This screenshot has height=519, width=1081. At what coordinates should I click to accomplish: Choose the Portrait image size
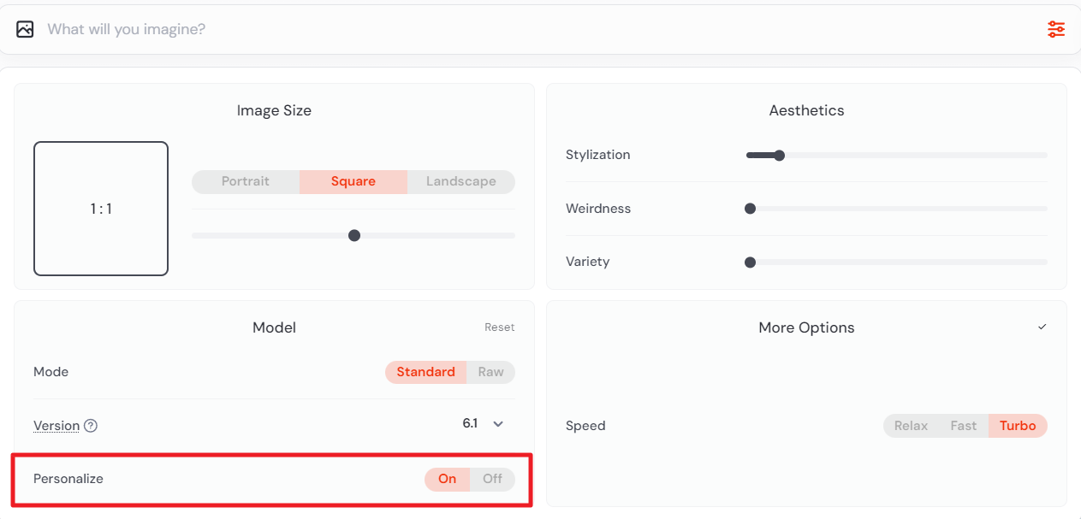(x=246, y=181)
